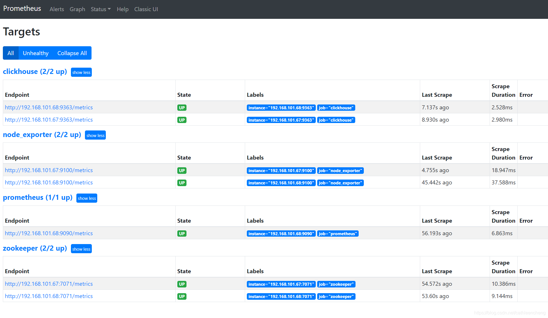Click the 54.572s ago last scrape value
The height and width of the screenshot is (318, 548).
(437, 284)
